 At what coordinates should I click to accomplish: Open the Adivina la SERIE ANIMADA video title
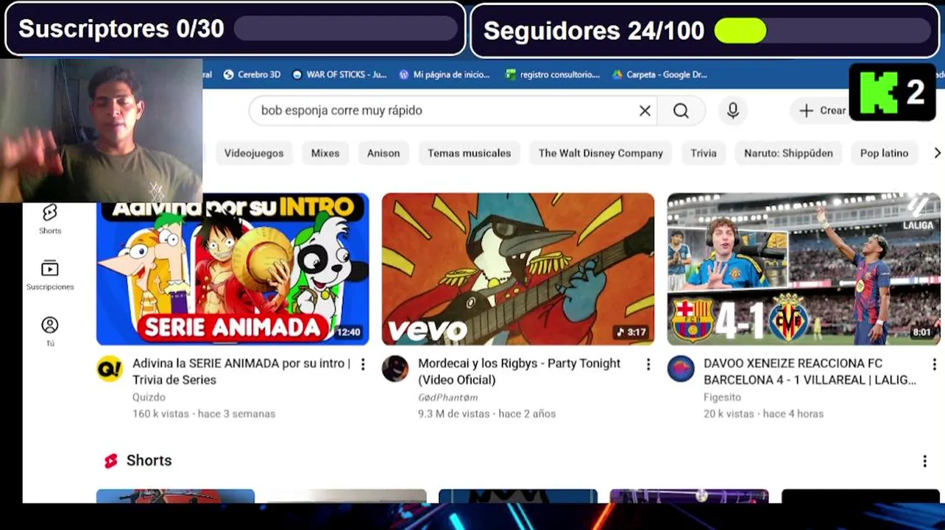(241, 372)
